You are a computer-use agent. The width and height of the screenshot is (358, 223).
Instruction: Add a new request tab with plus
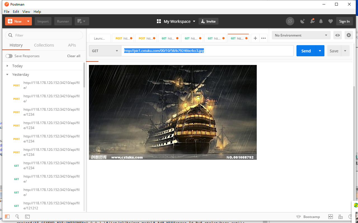[255, 38]
